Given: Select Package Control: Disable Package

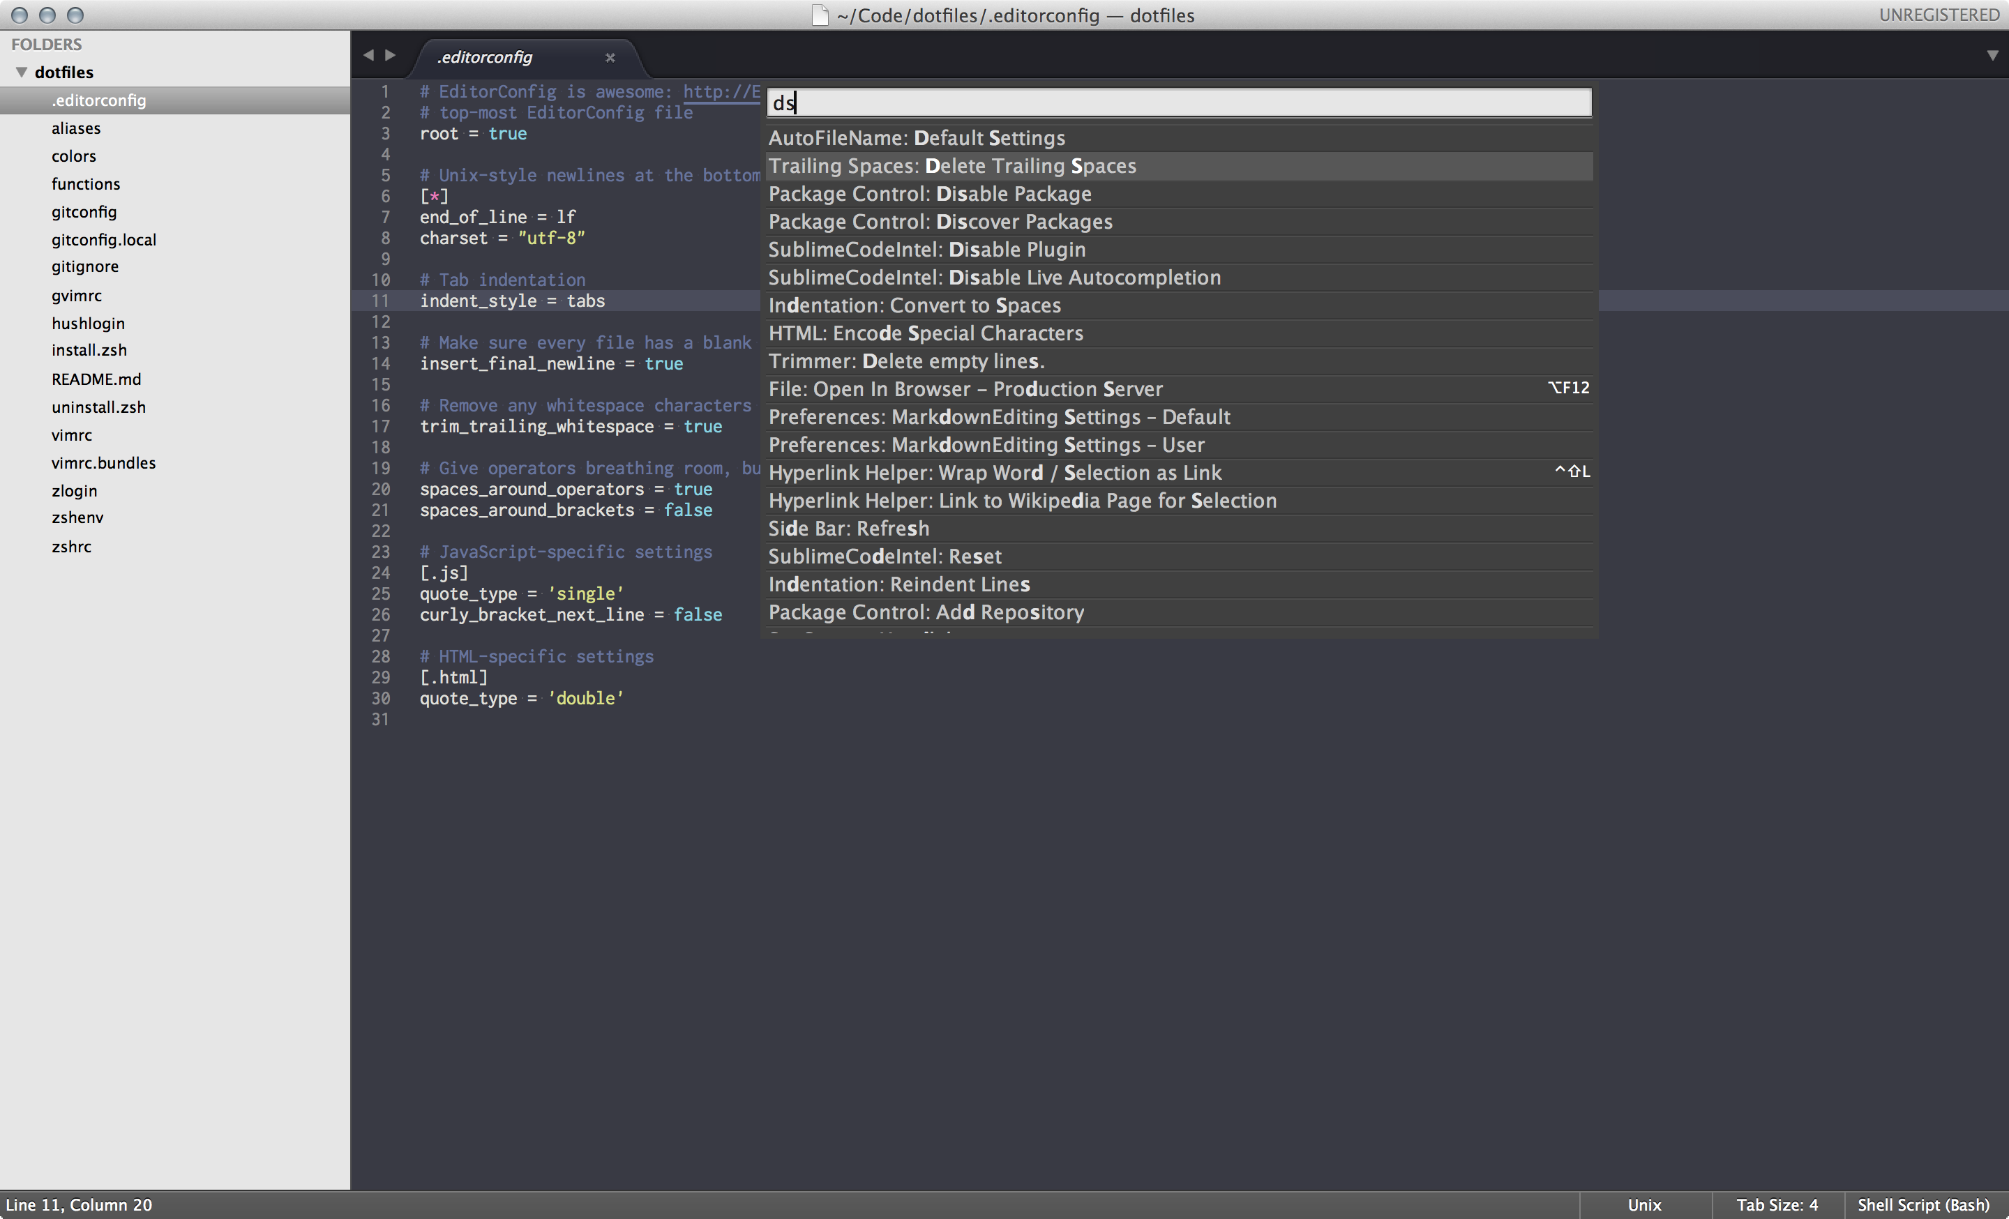Looking at the screenshot, I should click(1179, 193).
